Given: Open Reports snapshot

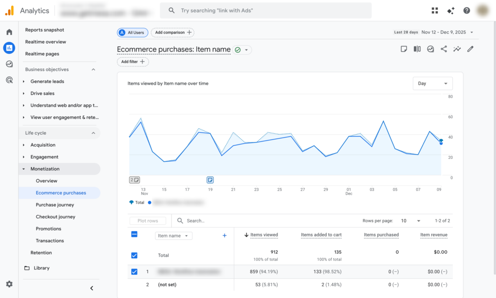Looking at the screenshot, I should pos(45,30).
